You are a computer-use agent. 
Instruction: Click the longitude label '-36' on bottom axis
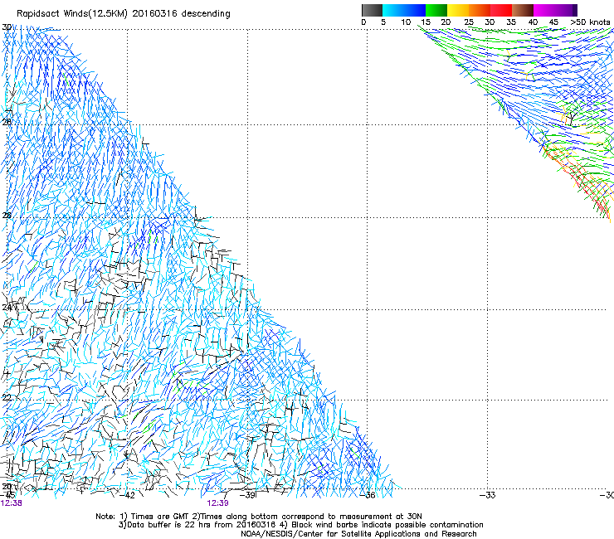tap(368, 495)
